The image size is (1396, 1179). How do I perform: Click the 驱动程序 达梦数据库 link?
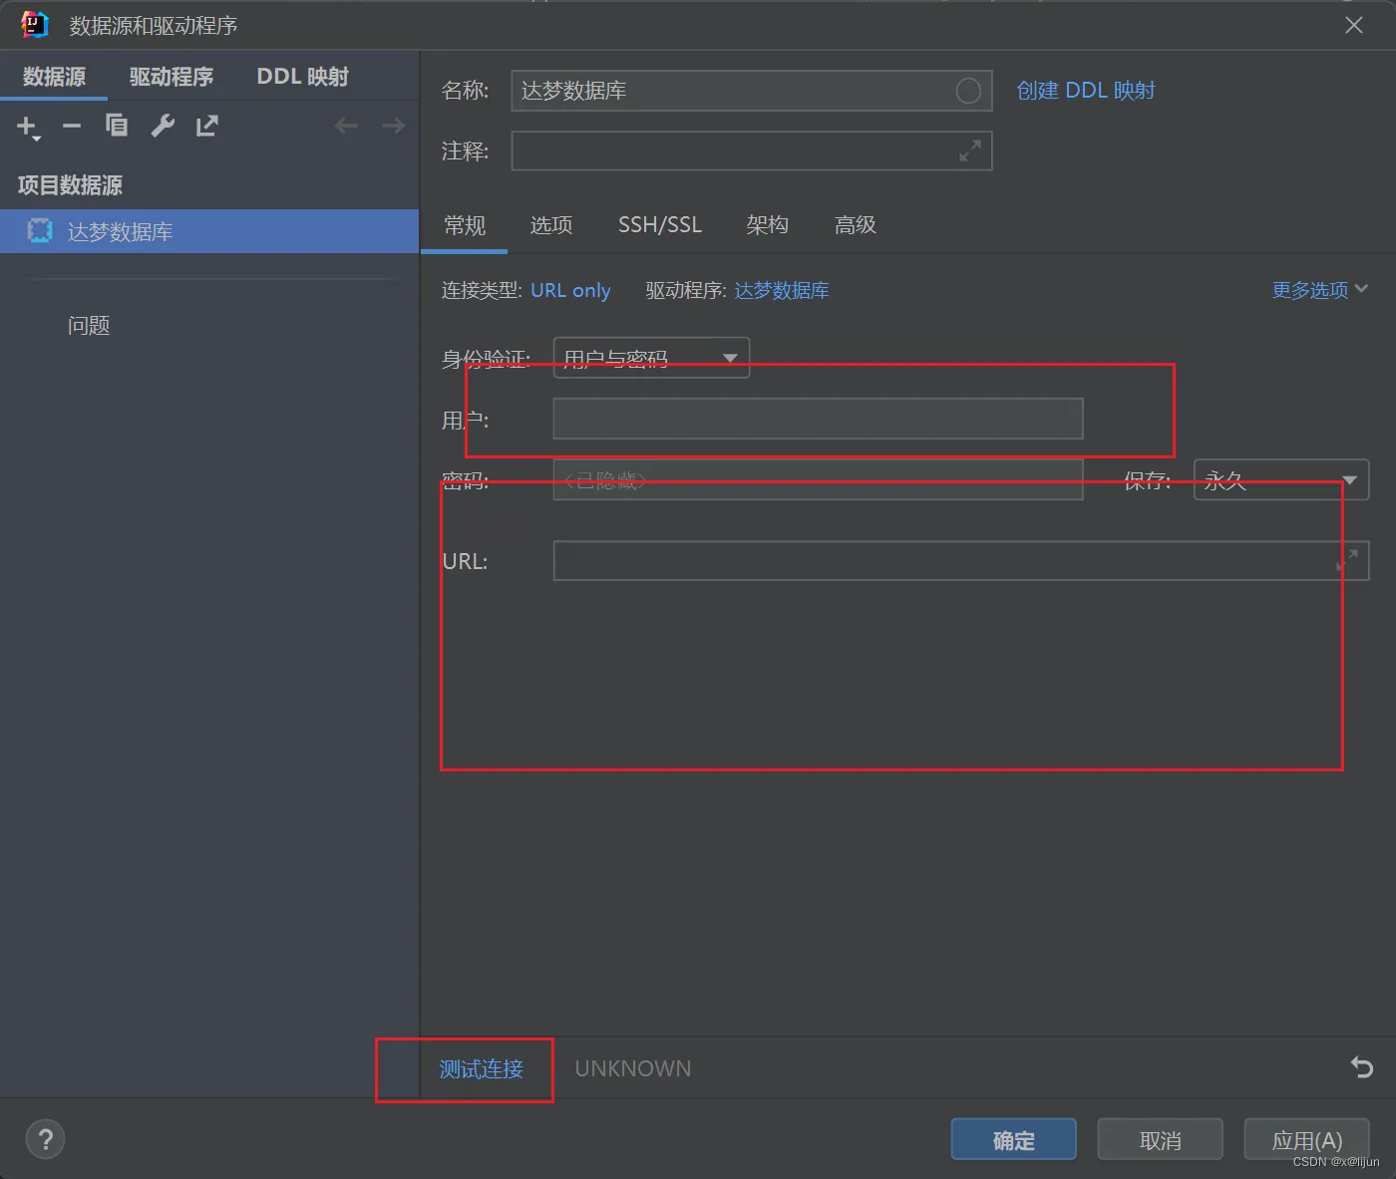click(x=782, y=290)
